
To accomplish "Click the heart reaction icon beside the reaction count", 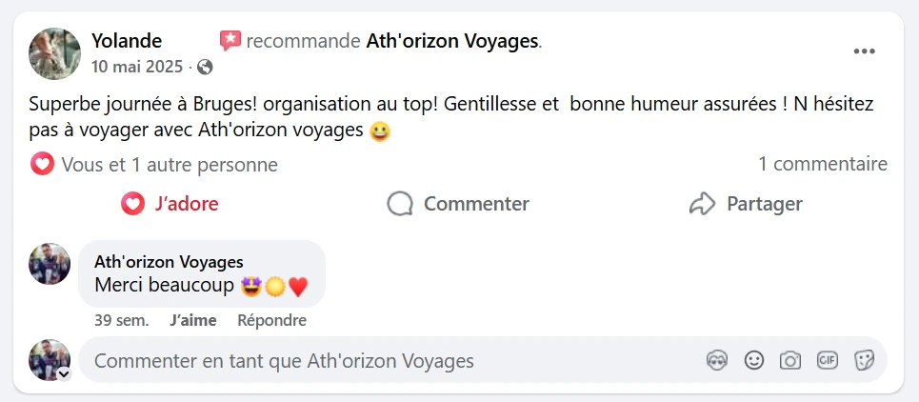I will (42, 165).
